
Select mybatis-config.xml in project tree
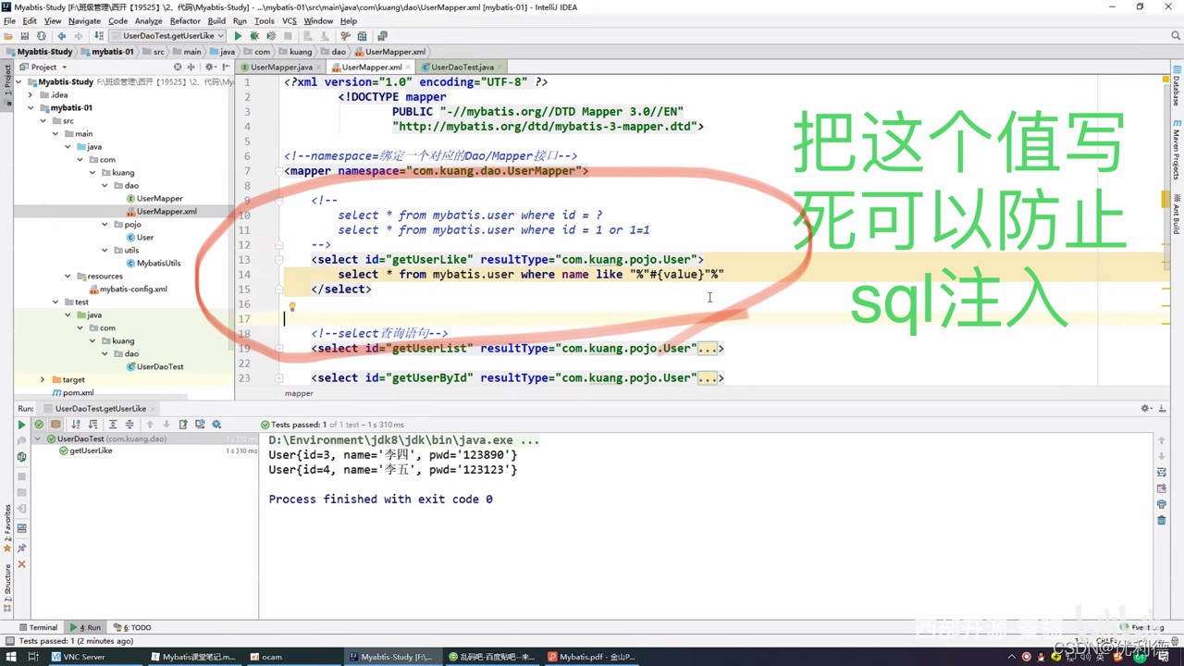click(x=133, y=289)
